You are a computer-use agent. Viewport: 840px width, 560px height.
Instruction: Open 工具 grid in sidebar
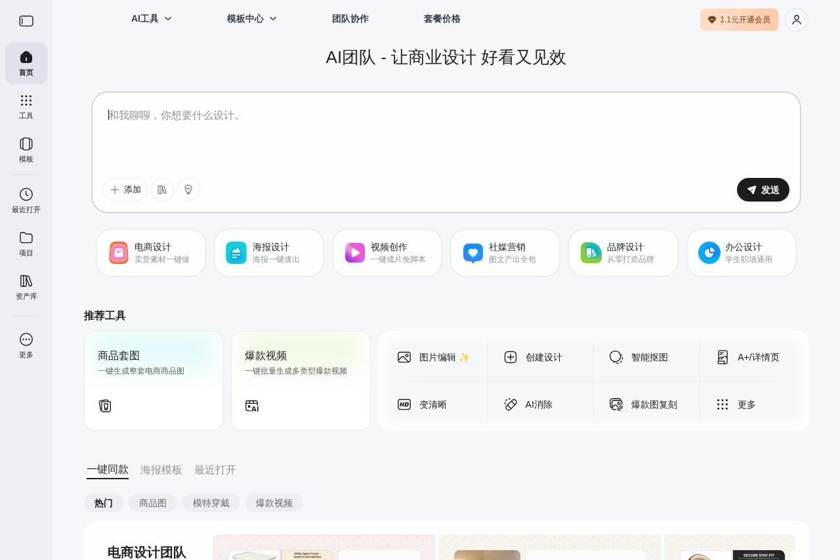pyautogui.click(x=26, y=106)
